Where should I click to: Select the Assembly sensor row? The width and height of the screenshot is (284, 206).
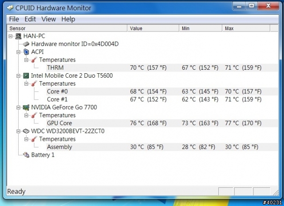(162, 147)
